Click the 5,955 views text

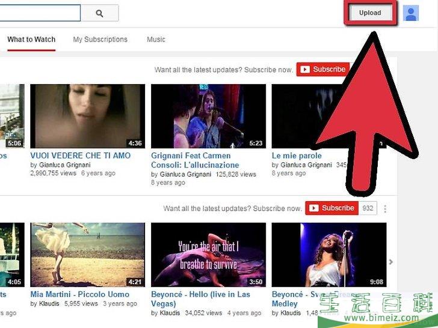coord(81,303)
